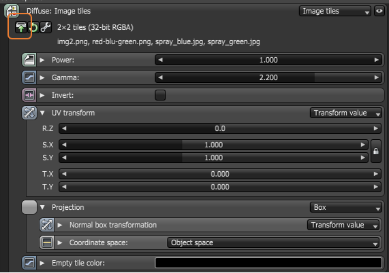Click the Empty tile color pin icon

click(29, 263)
